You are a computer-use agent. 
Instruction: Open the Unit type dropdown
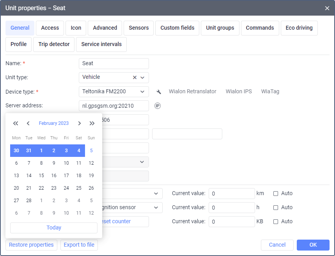143,78
